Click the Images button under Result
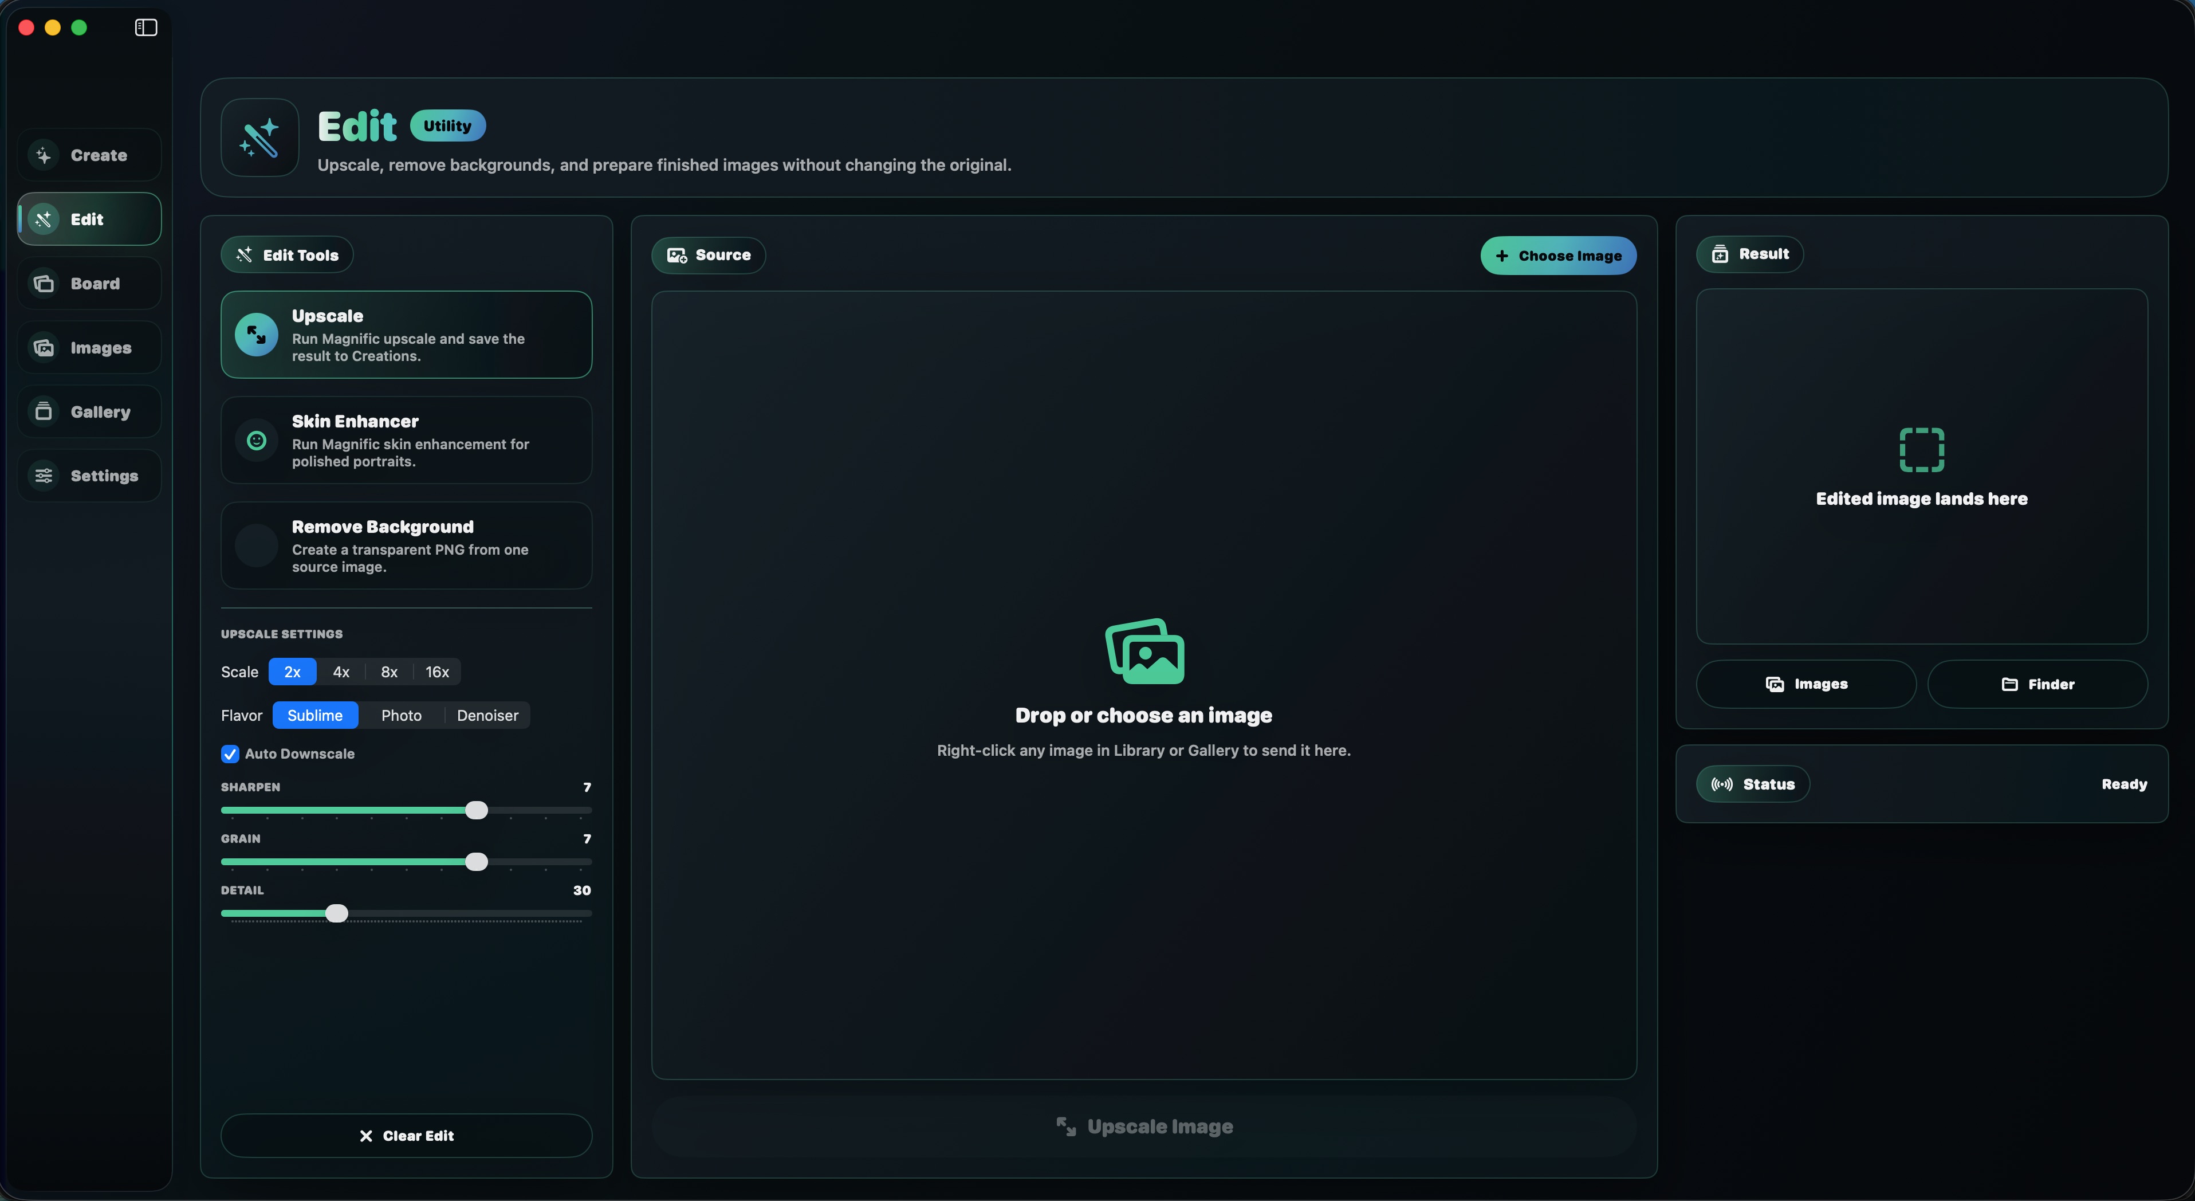 click(x=1807, y=684)
